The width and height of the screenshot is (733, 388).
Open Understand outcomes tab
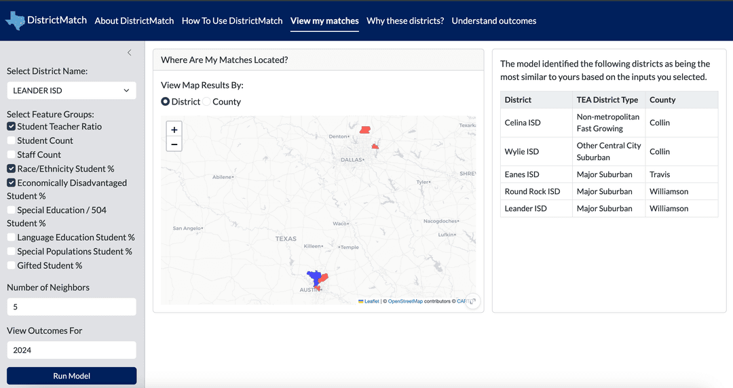point(493,20)
